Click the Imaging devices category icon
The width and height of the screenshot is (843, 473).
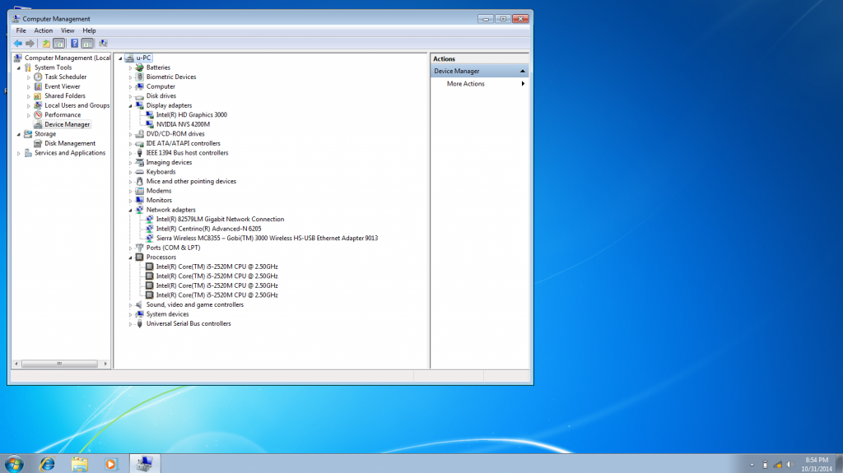pos(140,162)
